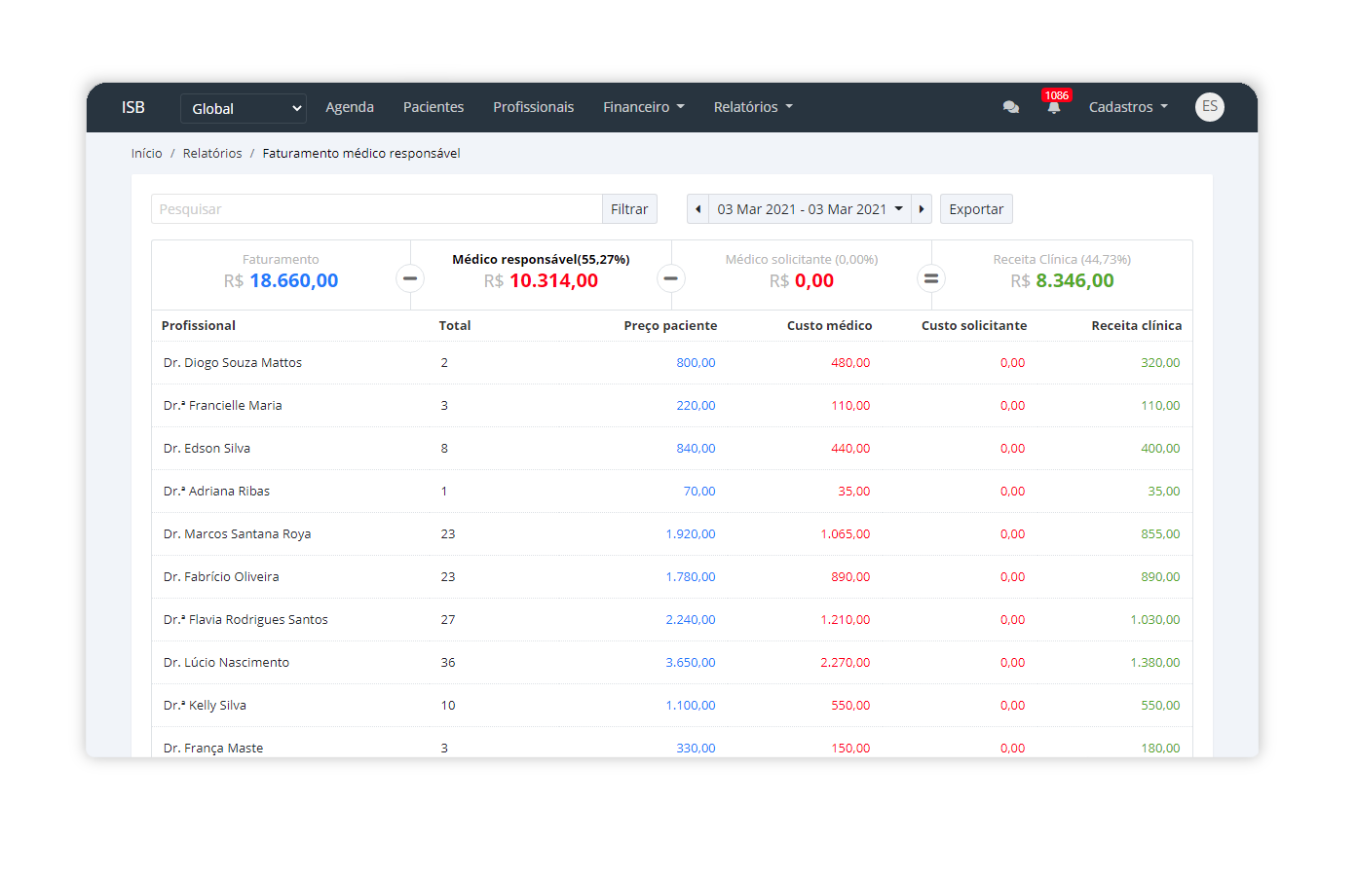Click the Exportar button

(976, 209)
